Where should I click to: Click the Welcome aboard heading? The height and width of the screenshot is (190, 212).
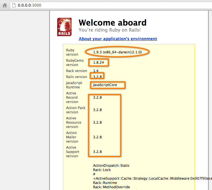pyautogui.click(x=113, y=23)
